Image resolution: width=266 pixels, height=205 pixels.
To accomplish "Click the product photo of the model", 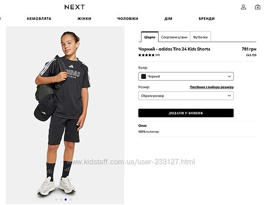I will pos(65,115).
